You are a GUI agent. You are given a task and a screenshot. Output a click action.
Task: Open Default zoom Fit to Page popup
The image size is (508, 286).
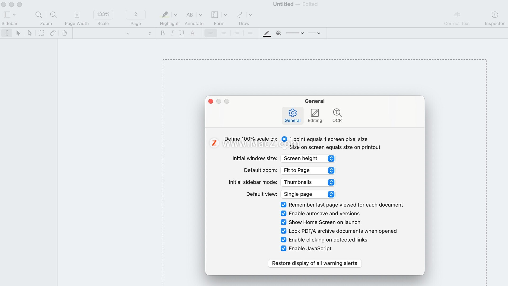[x=308, y=170]
